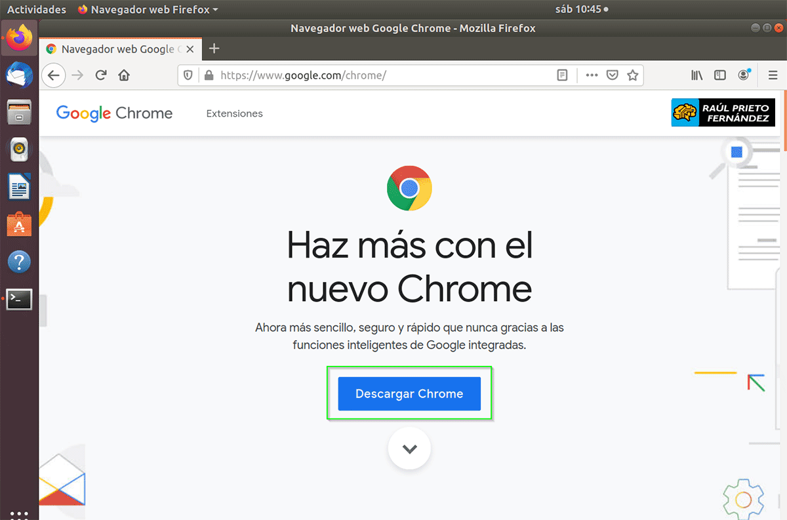Bookmark the page with the star toggle
787x520 pixels.
click(x=633, y=75)
